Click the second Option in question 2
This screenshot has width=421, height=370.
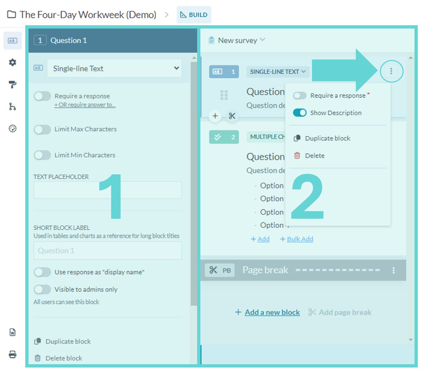coord(272,199)
